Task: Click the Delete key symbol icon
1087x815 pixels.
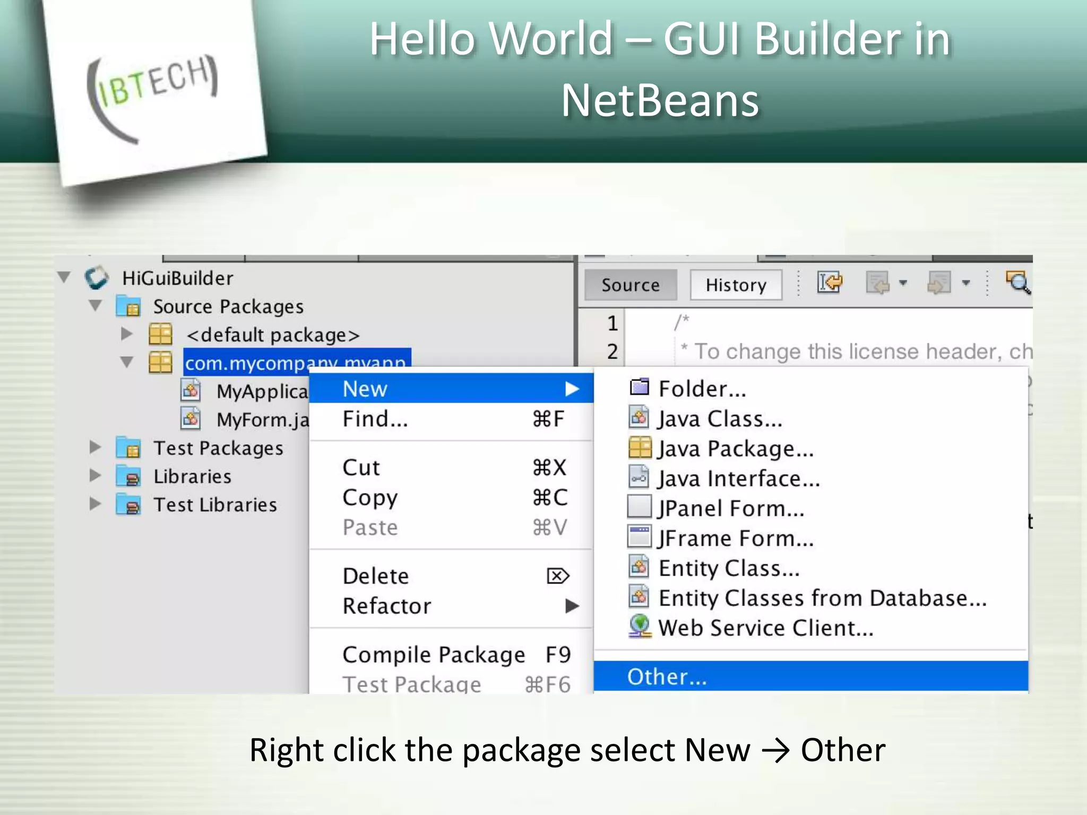Action: click(x=558, y=576)
